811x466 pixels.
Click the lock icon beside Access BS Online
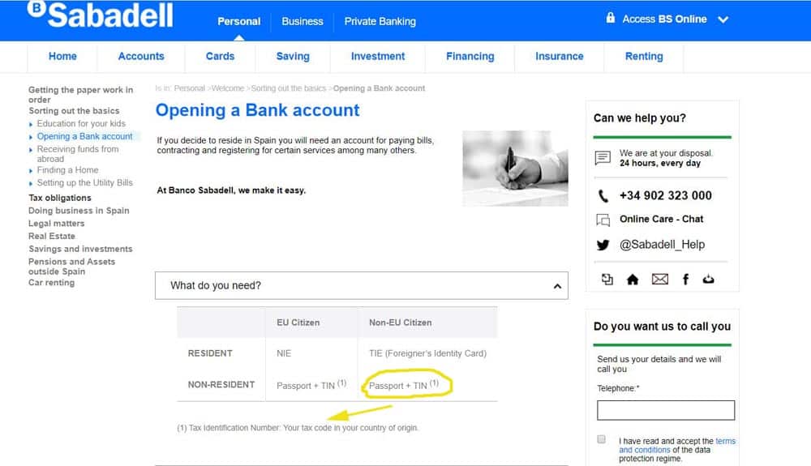pos(611,18)
